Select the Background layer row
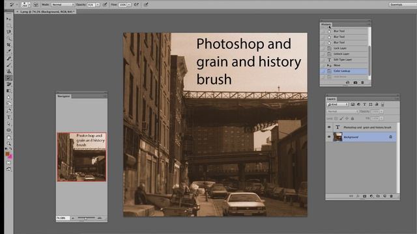Viewport: 417px width, 234px height. [x=362, y=137]
